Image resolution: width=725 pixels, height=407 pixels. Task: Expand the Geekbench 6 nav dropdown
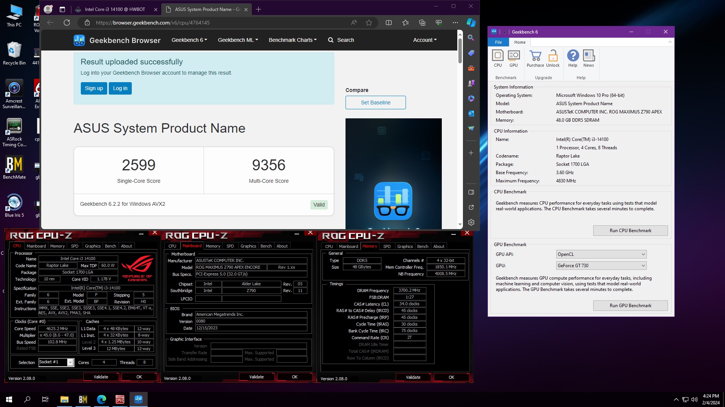[x=189, y=40]
